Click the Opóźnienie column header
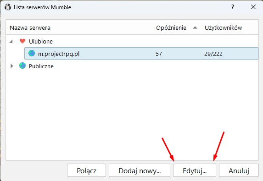 click(x=171, y=27)
